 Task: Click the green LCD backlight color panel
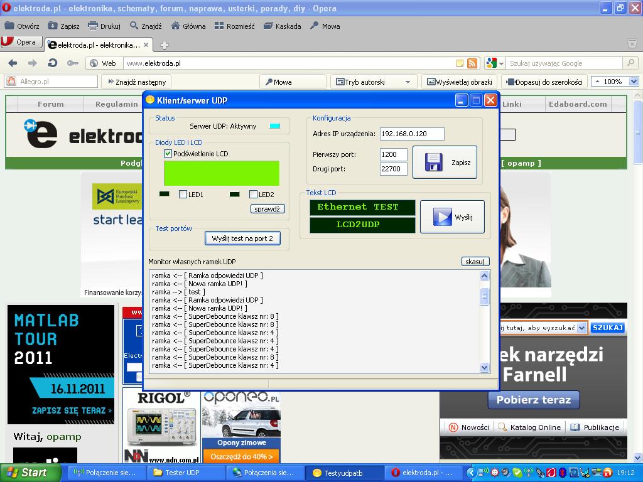pyautogui.click(x=221, y=173)
